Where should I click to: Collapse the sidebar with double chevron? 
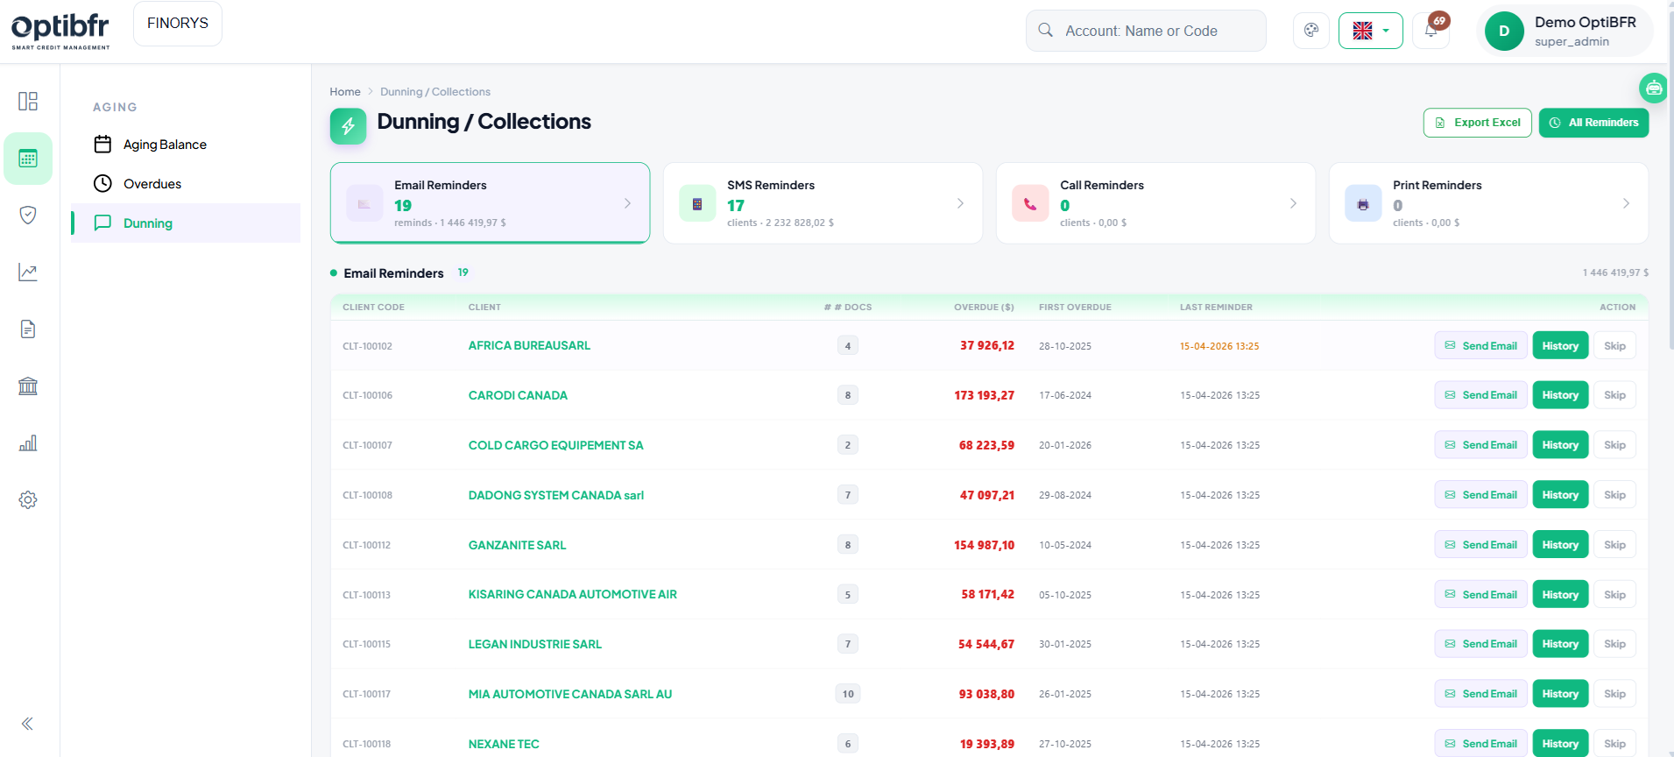coord(28,724)
